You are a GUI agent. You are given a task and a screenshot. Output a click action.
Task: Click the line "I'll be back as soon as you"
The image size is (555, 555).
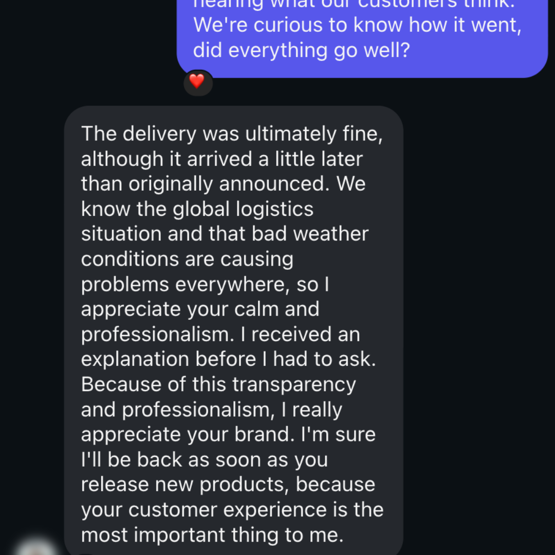[x=205, y=460]
